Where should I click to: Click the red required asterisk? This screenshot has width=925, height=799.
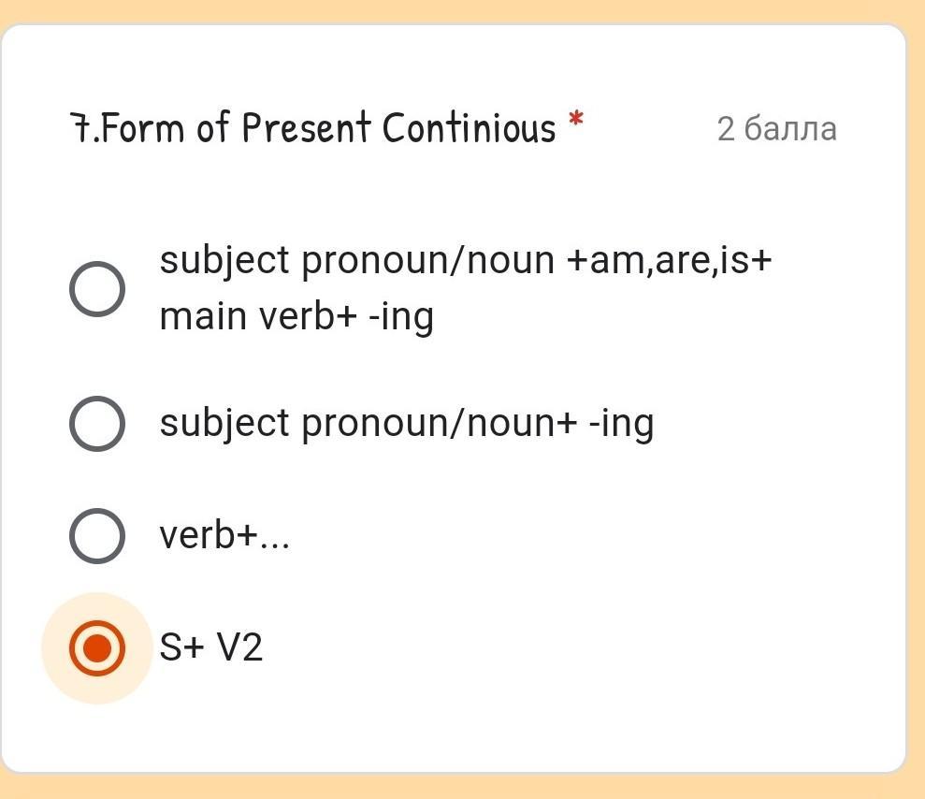click(576, 121)
